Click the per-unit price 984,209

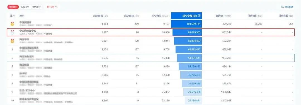[227, 58]
